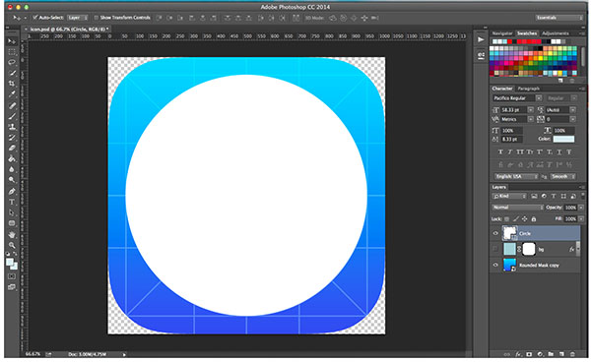Screen dimensions: 591x362
Task: Select the Lasso tool
Action: point(12,62)
